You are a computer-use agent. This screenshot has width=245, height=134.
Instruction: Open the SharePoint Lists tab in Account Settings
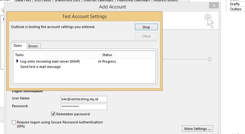[67, 1]
